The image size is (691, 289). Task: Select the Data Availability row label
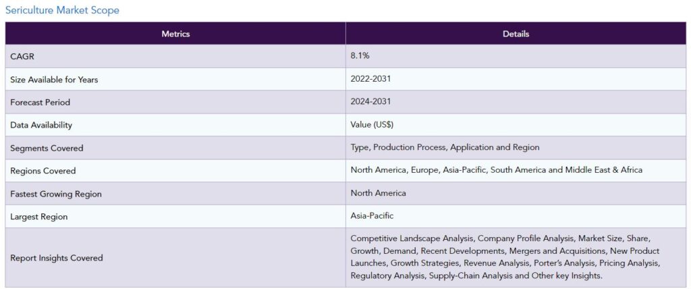pos(41,126)
